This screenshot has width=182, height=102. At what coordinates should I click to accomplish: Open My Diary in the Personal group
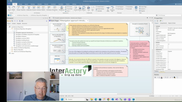108,9
